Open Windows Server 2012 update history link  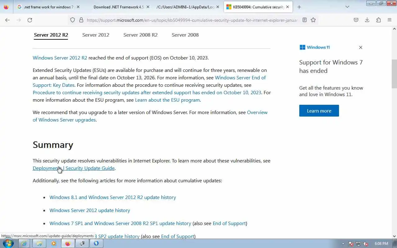(x=90, y=210)
